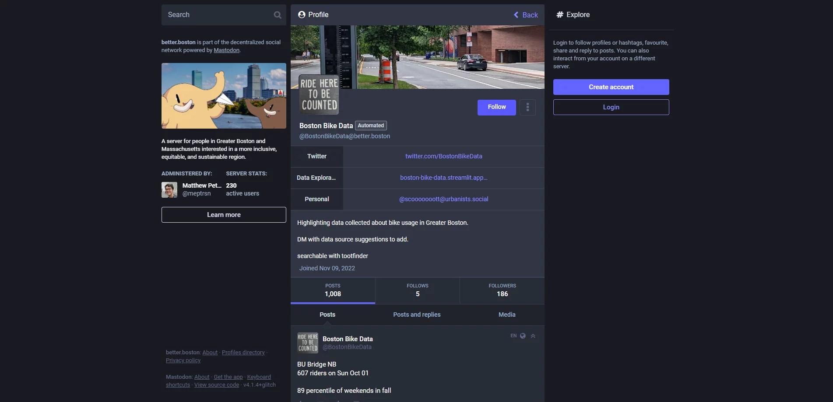The image size is (833, 402).
Task: Open Mastodon About footer link
Action: tap(202, 377)
